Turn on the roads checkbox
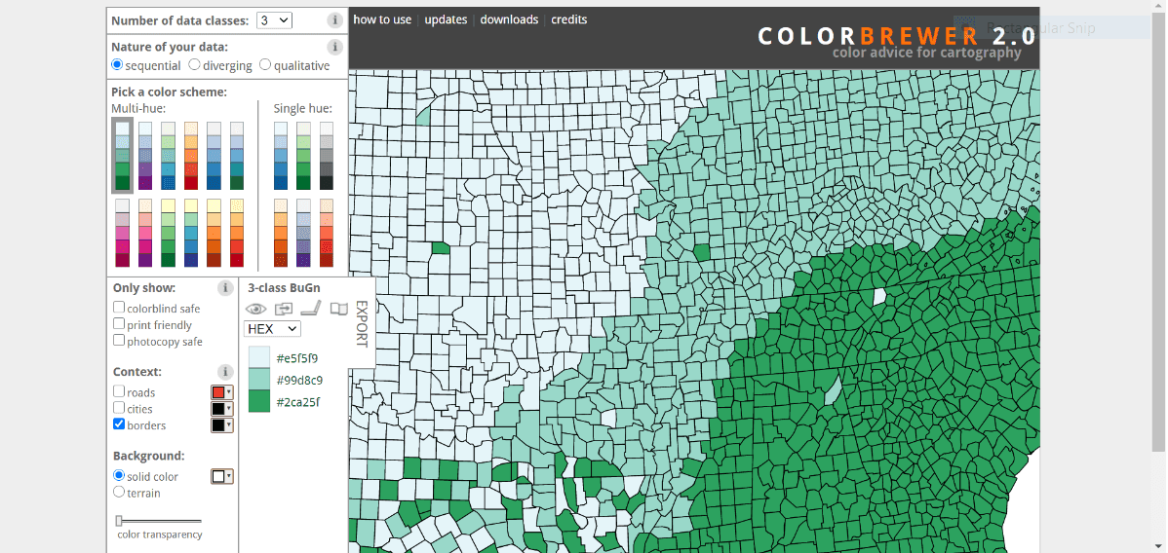The width and height of the screenshot is (1168, 553). [119, 391]
